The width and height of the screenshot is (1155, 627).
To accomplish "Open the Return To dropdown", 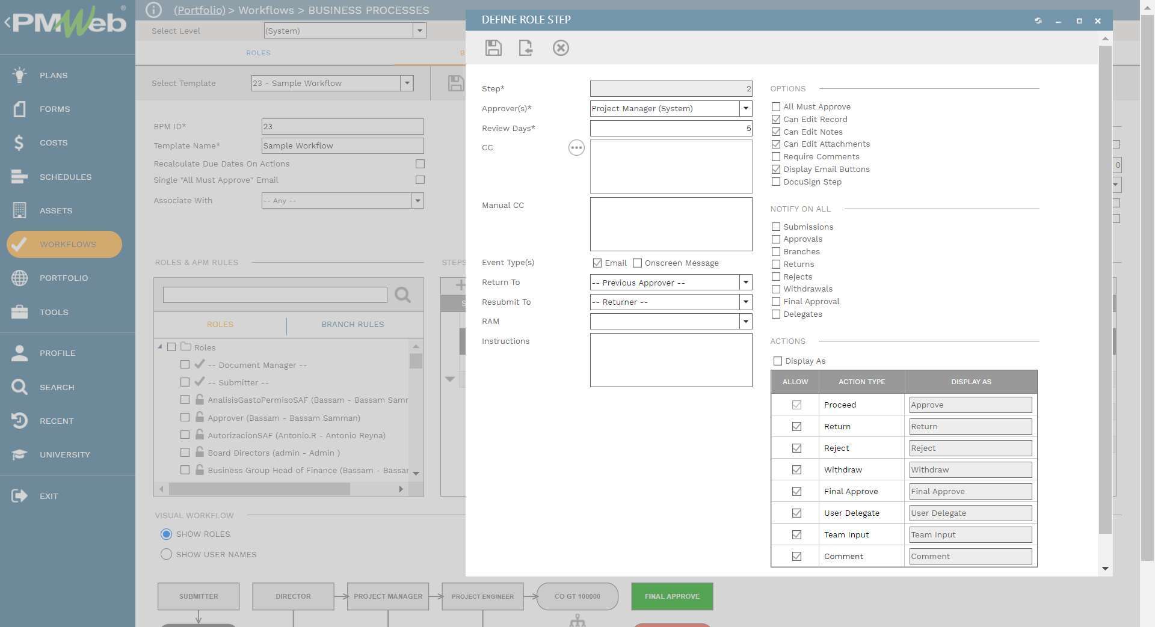I will click(x=746, y=283).
